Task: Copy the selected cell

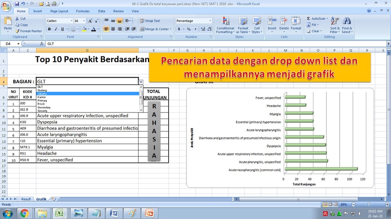Action: click(22, 25)
